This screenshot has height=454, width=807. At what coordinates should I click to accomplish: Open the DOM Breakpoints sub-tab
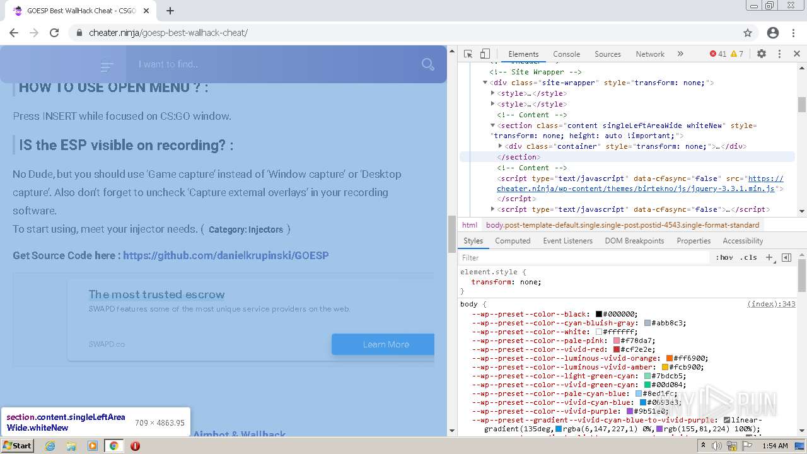634,241
